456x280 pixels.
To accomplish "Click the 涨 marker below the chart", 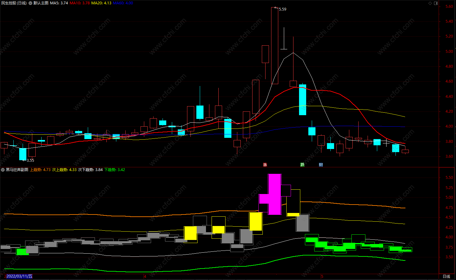I will [x=265, y=165].
